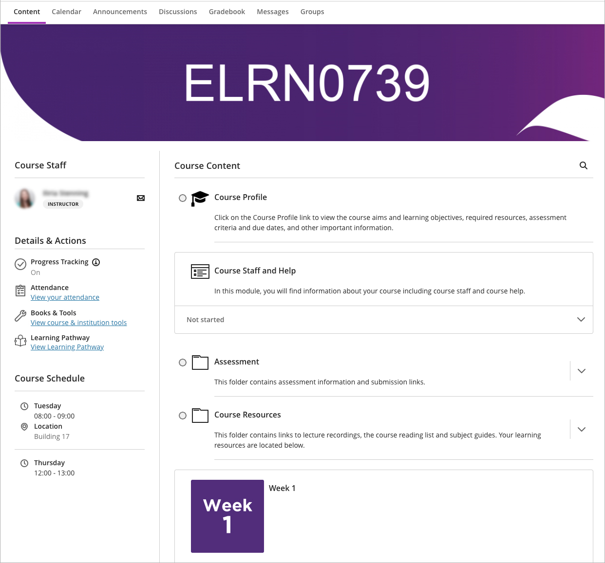Click the Progress Tracking info icon
Image resolution: width=605 pixels, height=563 pixels.
pos(96,262)
